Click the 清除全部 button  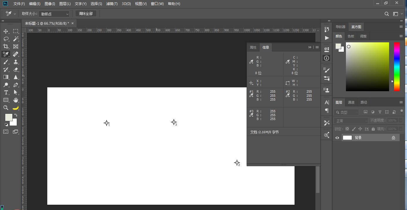coord(86,14)
